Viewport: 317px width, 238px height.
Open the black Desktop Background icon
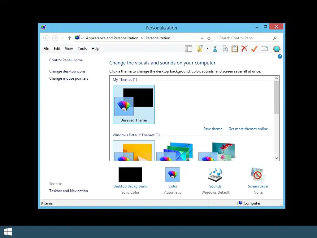[130, 175]
